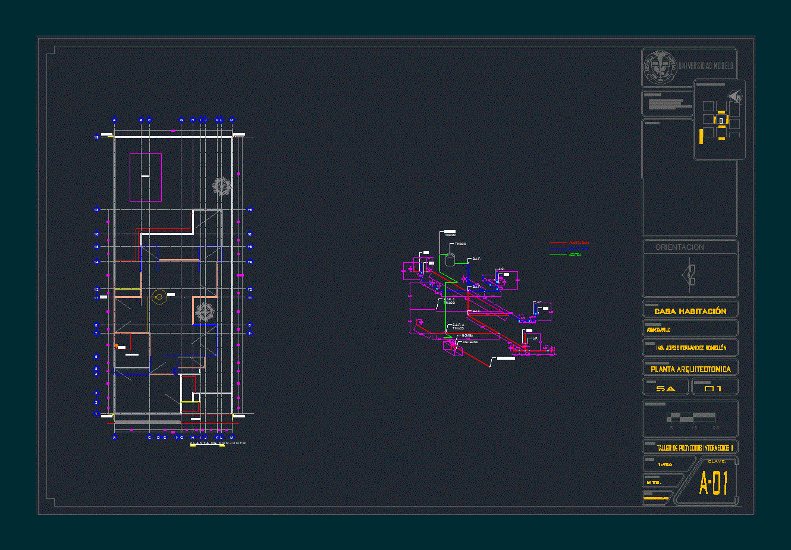Click grid bubble 18 right of plan
The image size is (791, 550).
coord(249,209)
